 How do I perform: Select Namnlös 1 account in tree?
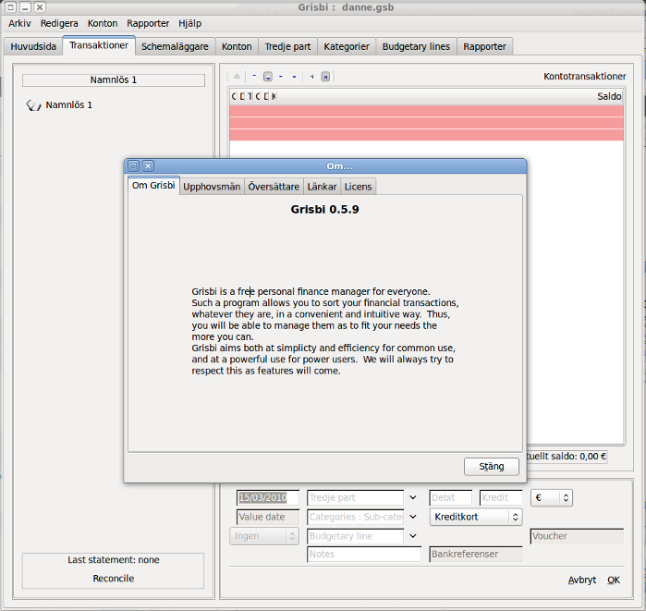(68, 105)
